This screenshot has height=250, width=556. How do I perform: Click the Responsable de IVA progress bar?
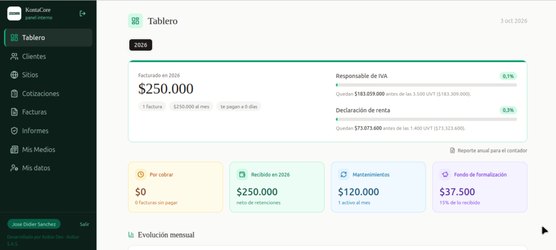426,85
